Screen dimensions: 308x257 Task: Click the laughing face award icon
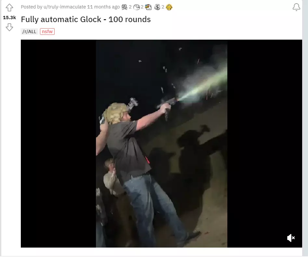pos(137,7)
